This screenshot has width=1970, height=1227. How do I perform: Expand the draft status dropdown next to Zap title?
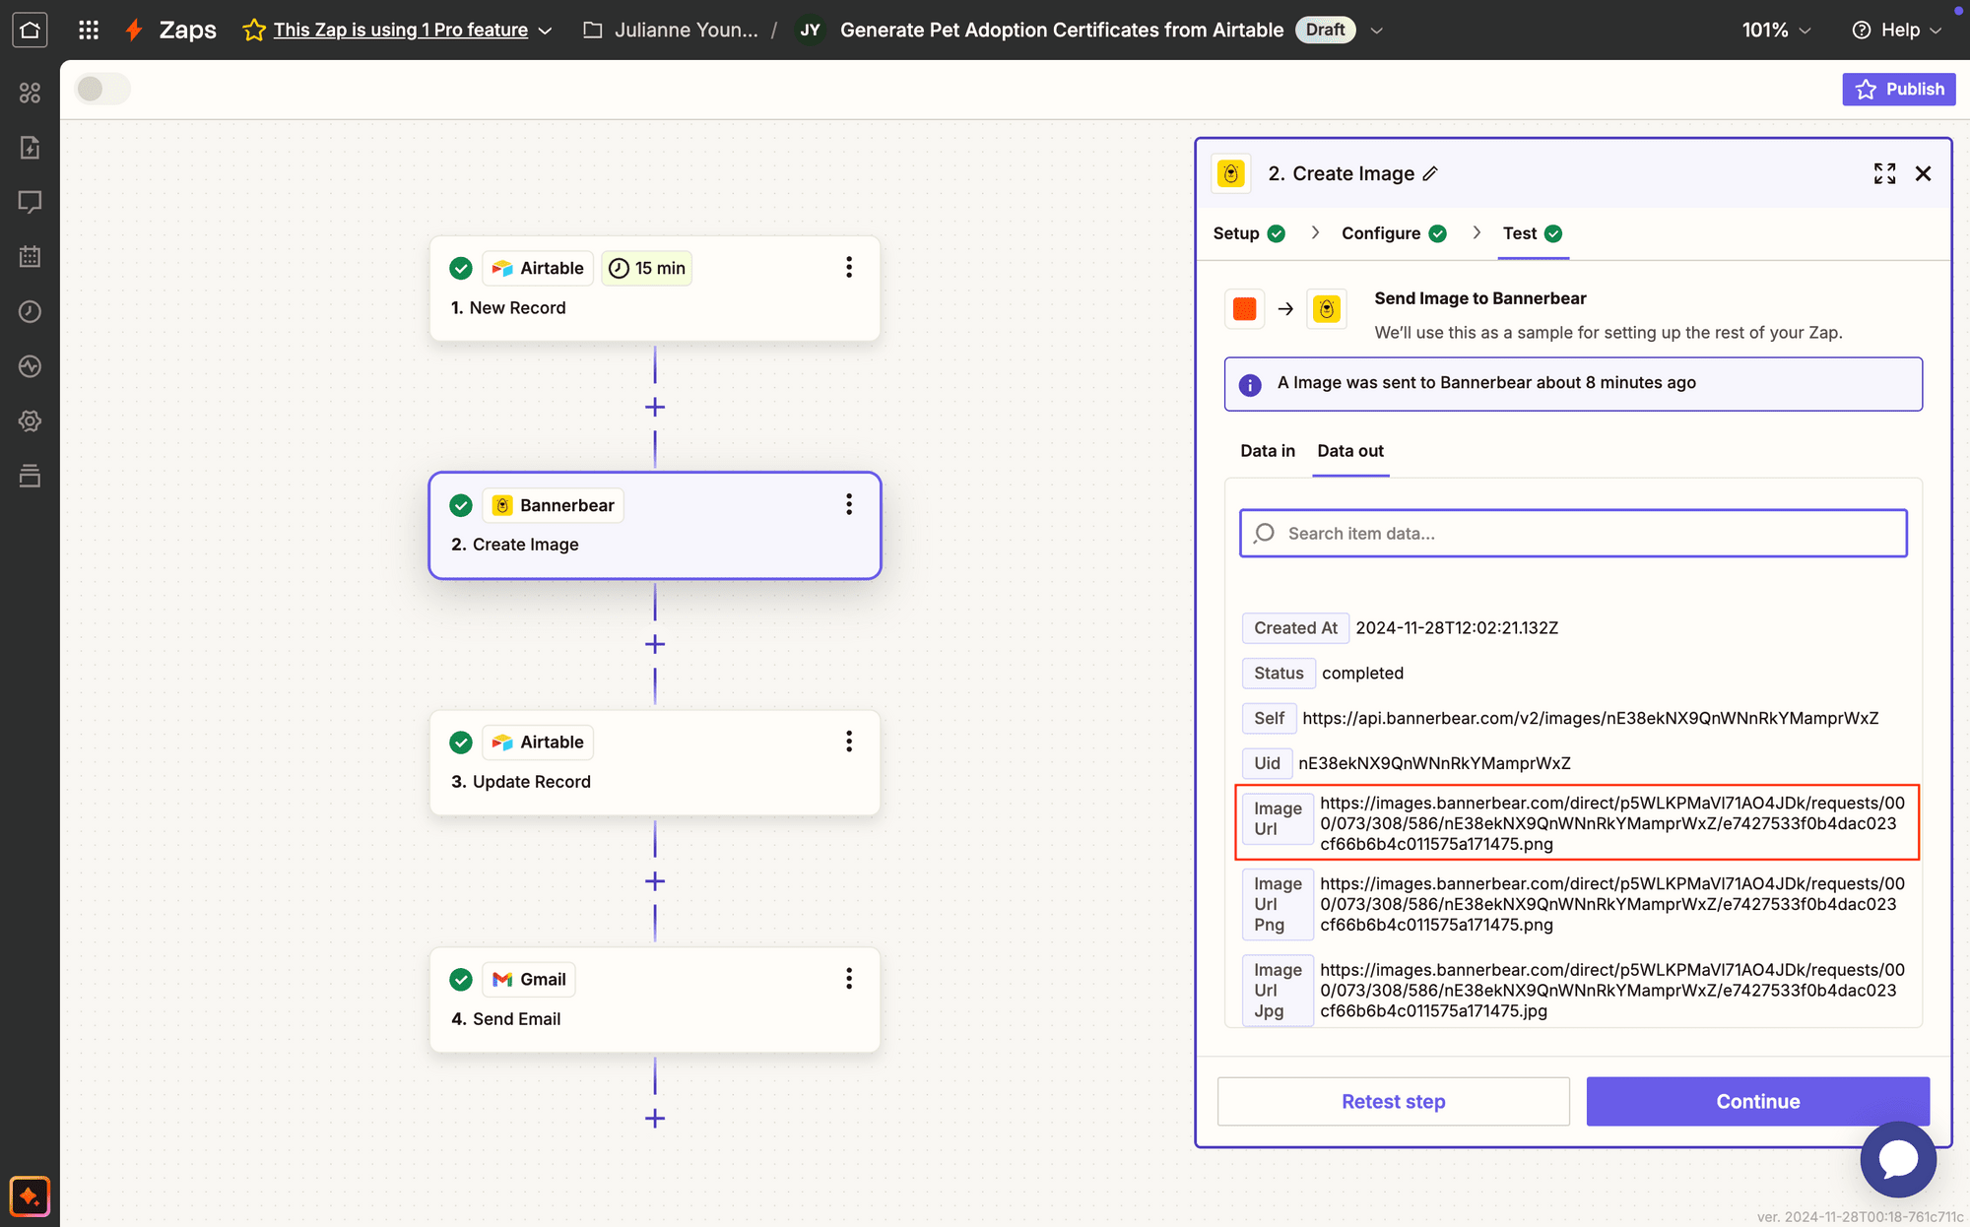1372,29
